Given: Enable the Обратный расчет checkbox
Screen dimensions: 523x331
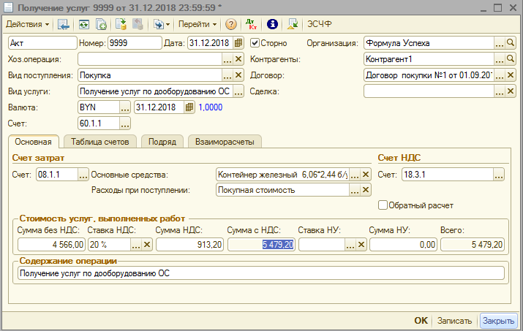Looking at the screenshot, I should pos(383,205).
